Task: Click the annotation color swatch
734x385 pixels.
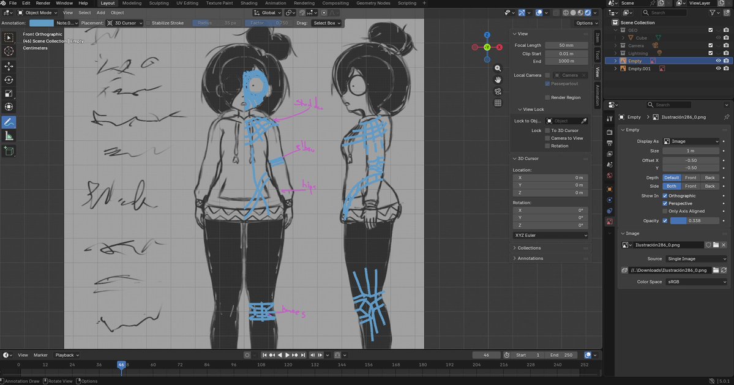Action: pos(42,23)
